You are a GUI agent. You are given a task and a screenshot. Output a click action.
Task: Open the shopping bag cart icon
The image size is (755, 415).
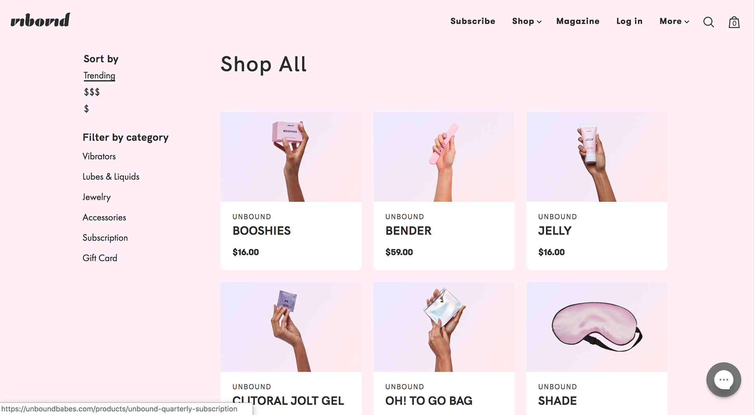point(734,22)
